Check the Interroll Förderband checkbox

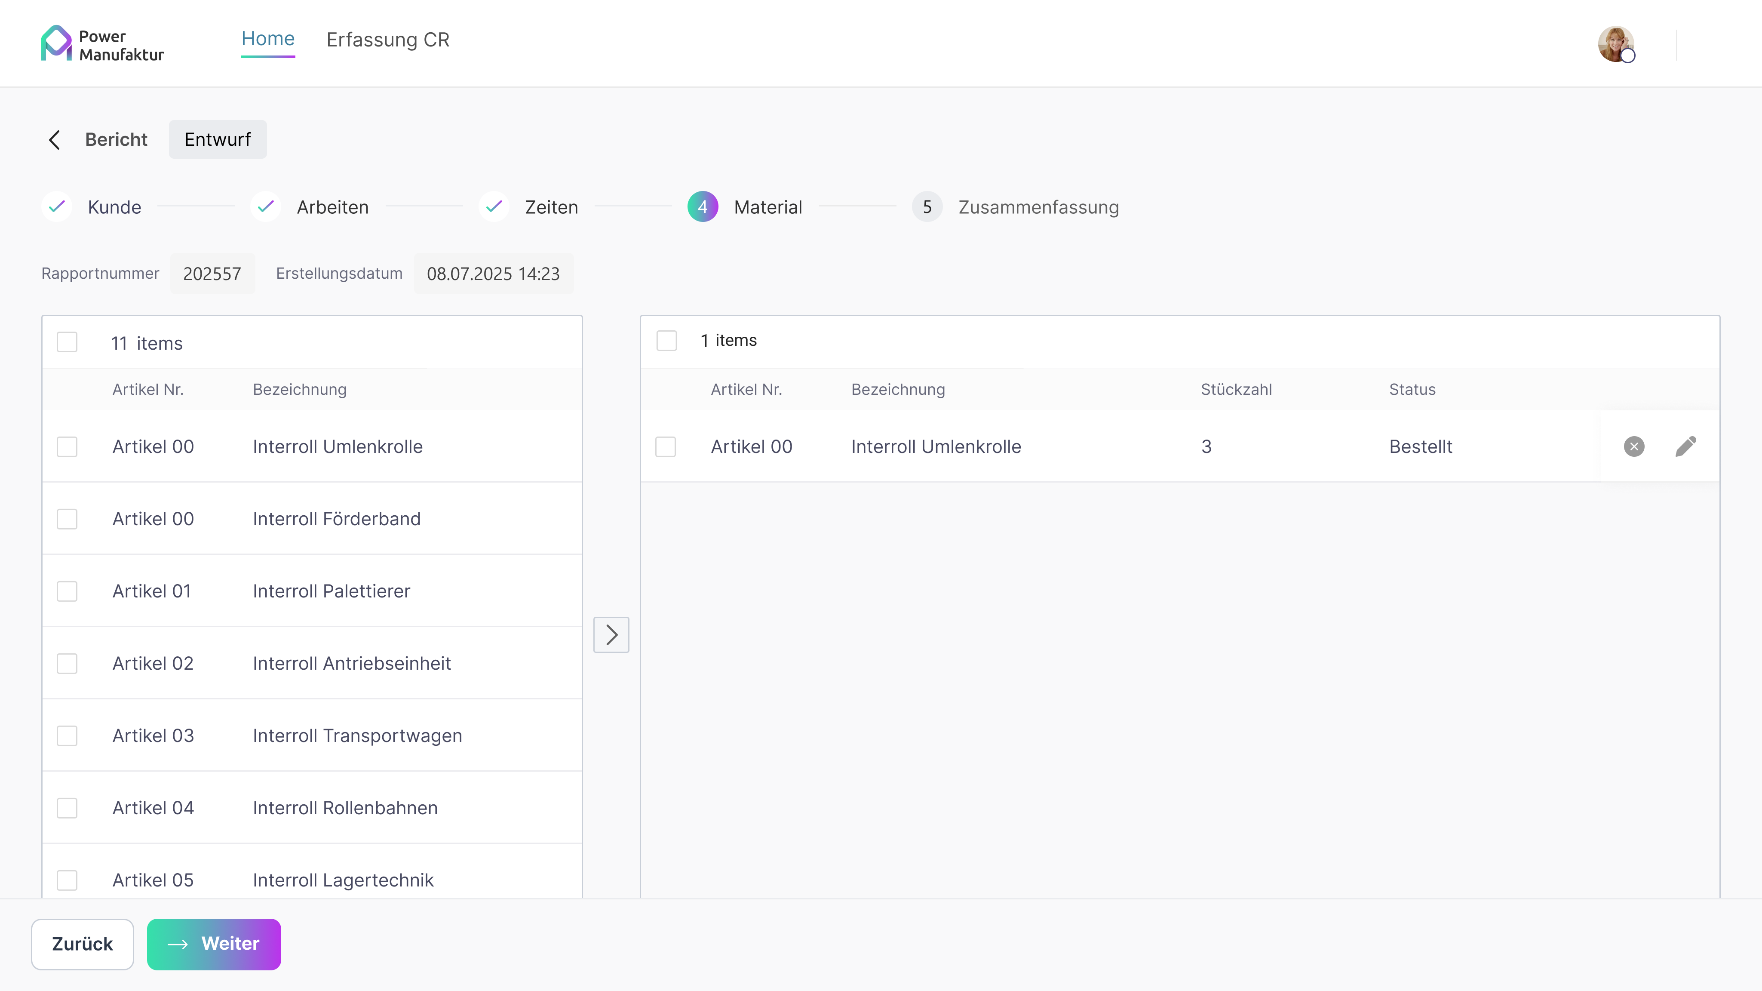[67, 520]
